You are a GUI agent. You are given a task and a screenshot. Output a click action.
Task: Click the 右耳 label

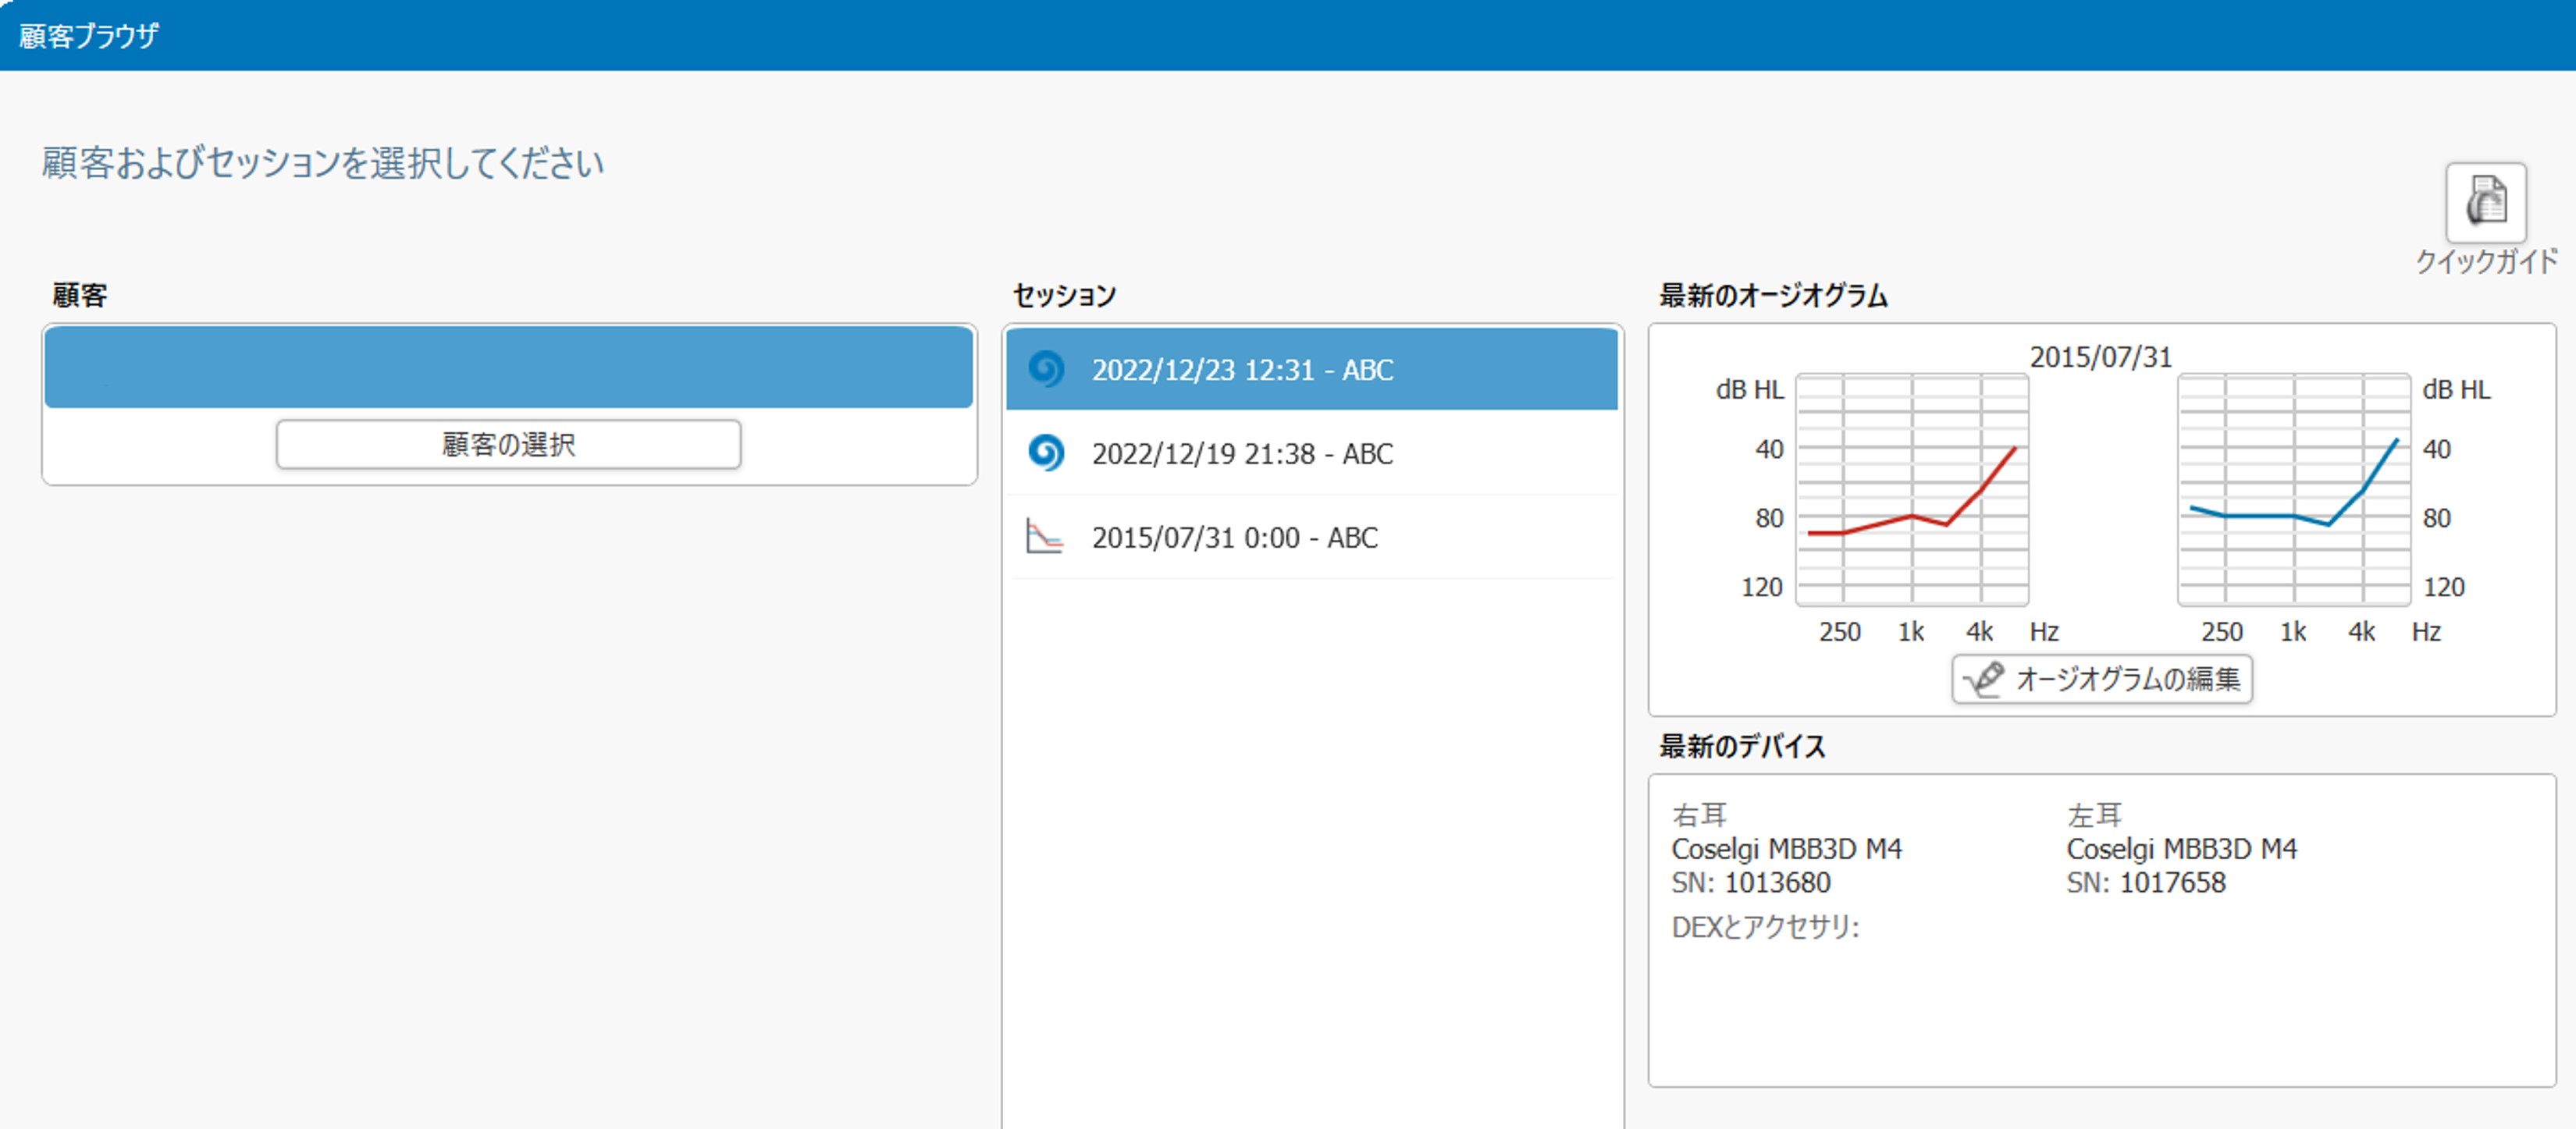[1699, 815]
